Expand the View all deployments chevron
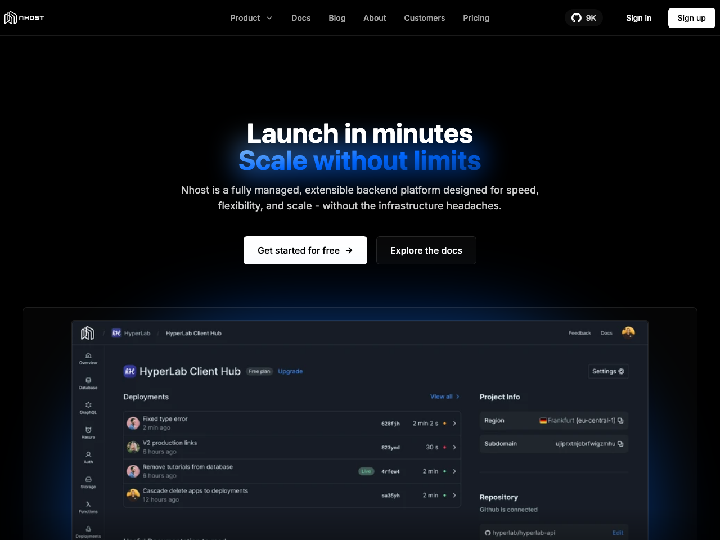 tap(458, 397)
